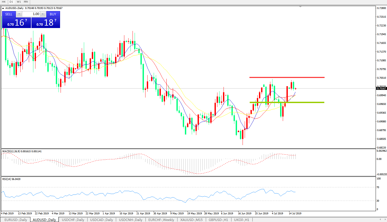Collapse the one-click trading panel triangle

pyautogui.click(x=3, y=8)
